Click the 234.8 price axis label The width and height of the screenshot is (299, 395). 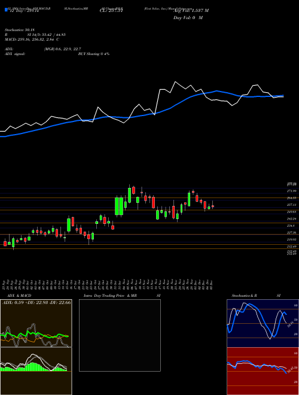[291, 226]
